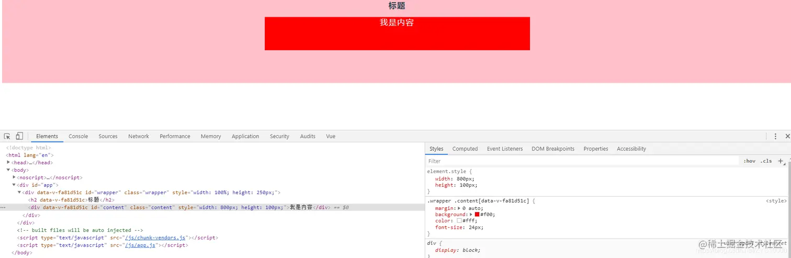Open the Security tab

pos(279,136)
